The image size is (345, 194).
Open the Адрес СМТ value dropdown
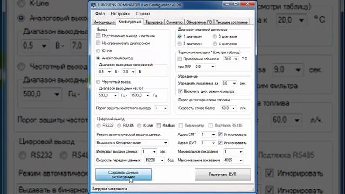[208, 134]
